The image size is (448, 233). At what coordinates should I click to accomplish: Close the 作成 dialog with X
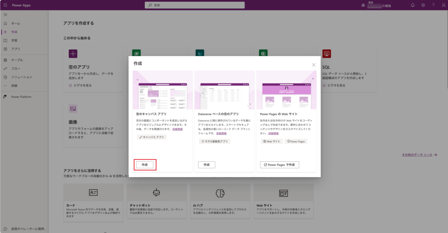tap(314, 65)
